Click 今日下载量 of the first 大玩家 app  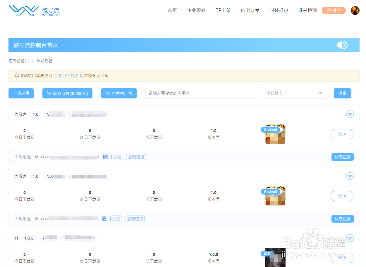click(x=25, y=137)
